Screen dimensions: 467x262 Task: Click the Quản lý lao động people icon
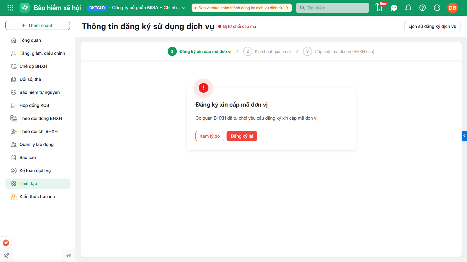click(14, 144)
